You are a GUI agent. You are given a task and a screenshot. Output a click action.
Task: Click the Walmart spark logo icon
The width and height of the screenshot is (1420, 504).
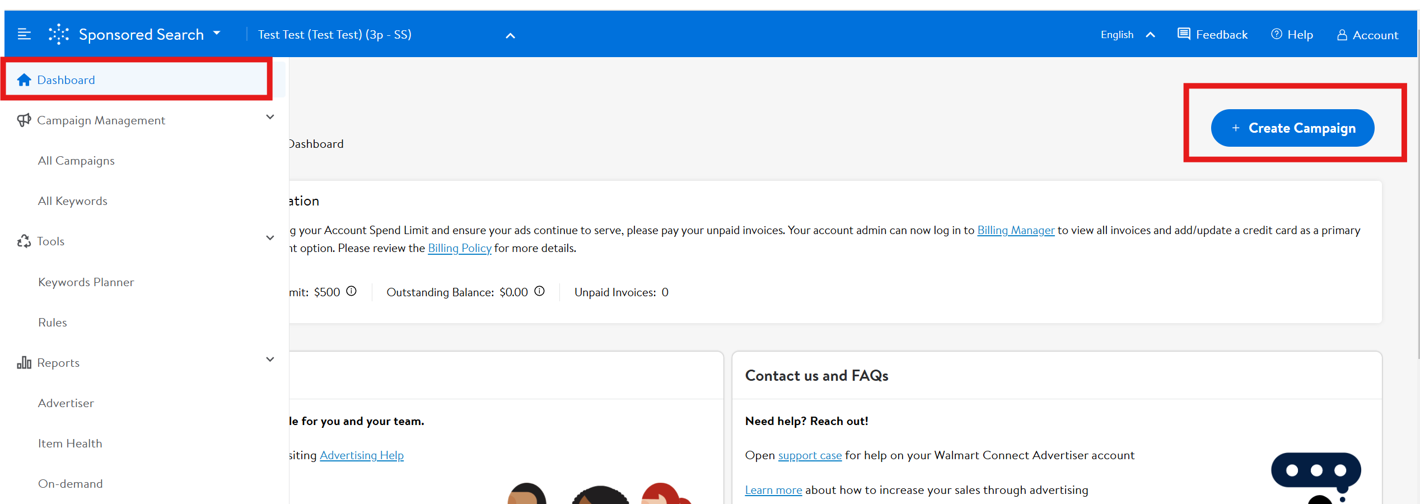59,35
